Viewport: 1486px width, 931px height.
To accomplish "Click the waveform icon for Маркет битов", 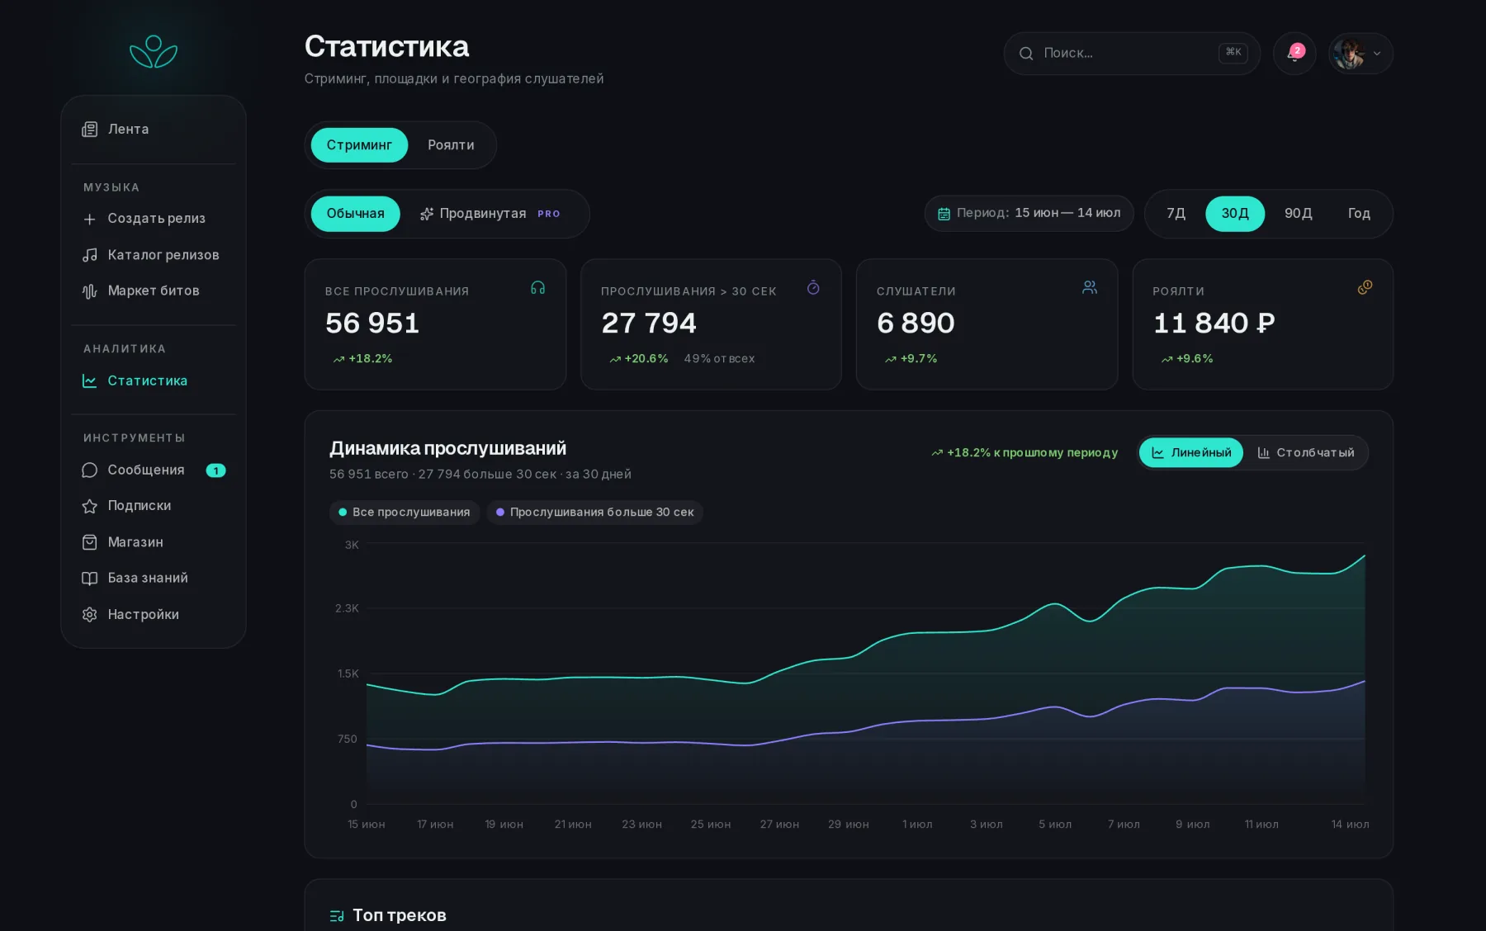I will pos(90,291).
